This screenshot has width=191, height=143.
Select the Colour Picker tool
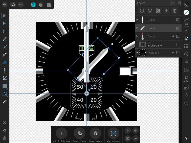coord(5,102)
